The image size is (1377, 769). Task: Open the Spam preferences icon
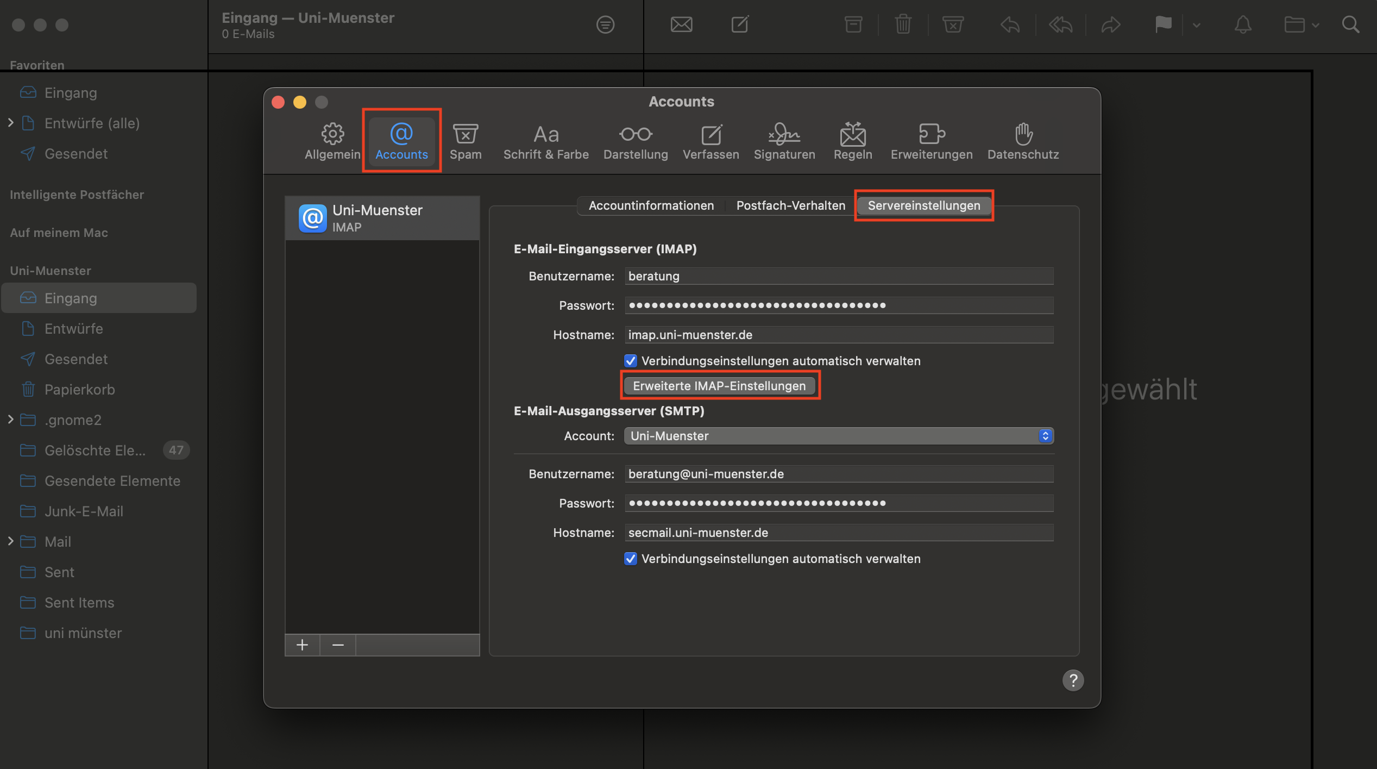click(x=466, y=141)
